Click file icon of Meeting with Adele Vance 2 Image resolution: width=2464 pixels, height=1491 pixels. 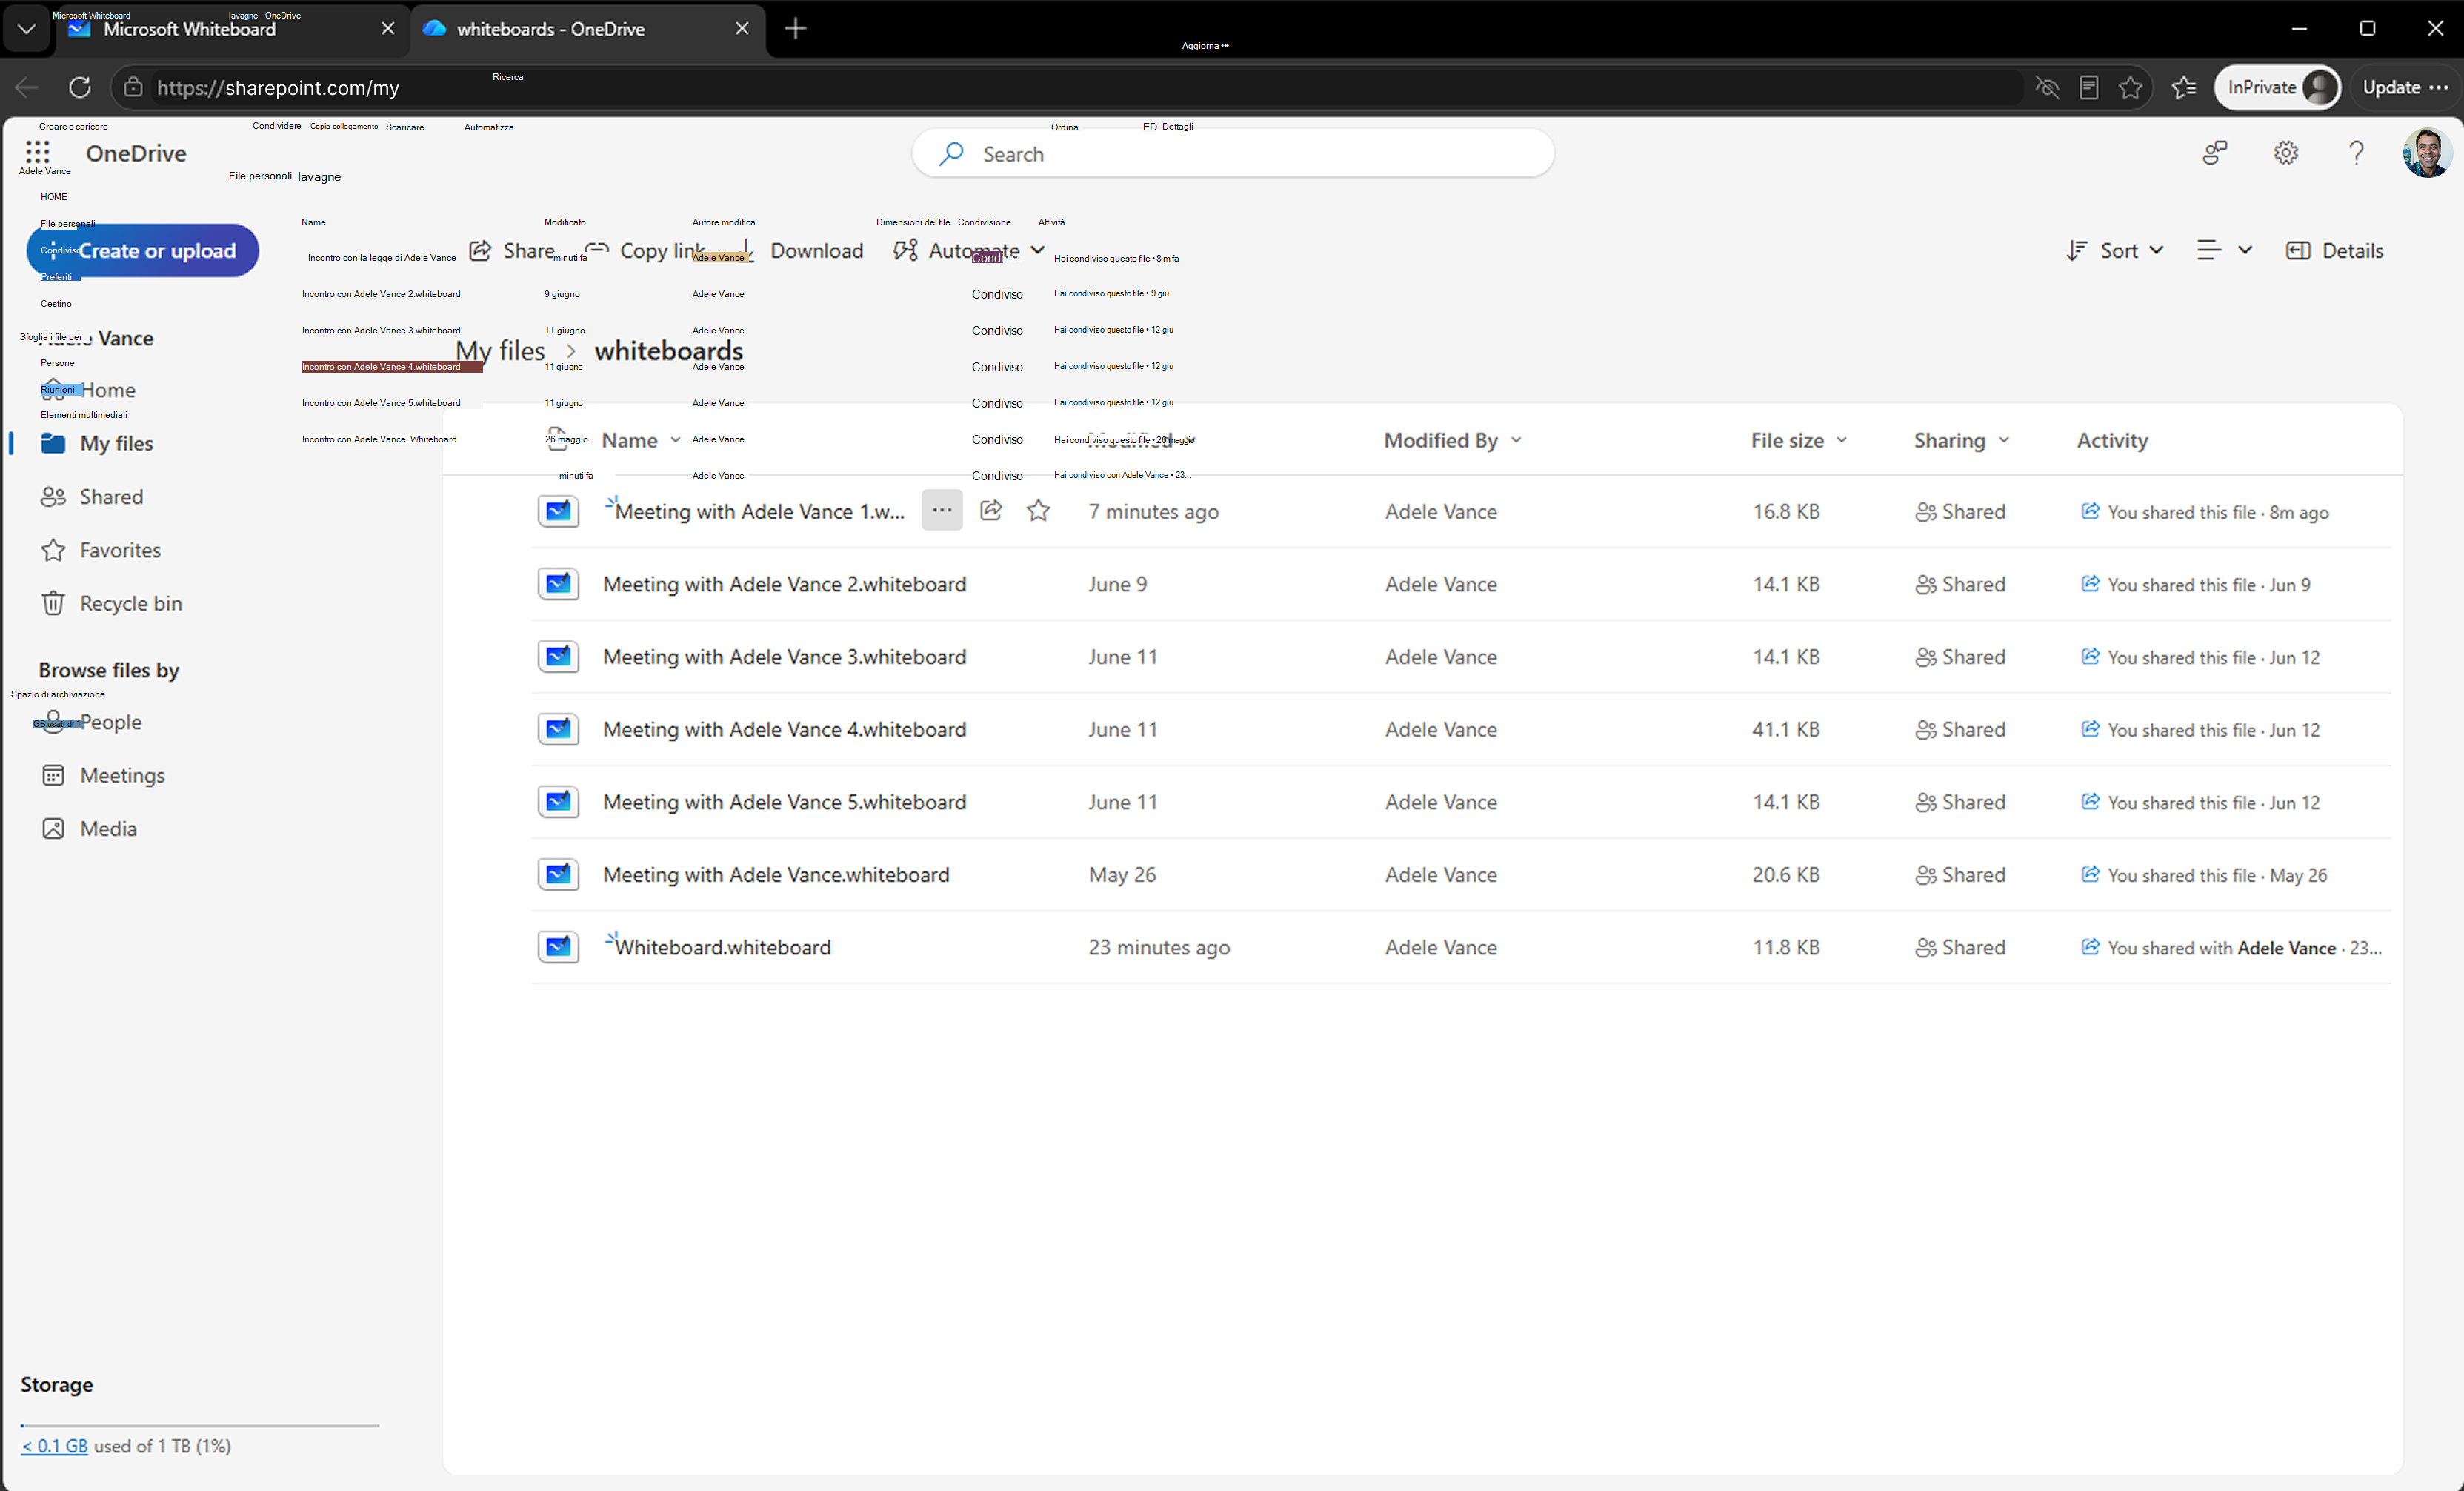[x=558, y=584]
